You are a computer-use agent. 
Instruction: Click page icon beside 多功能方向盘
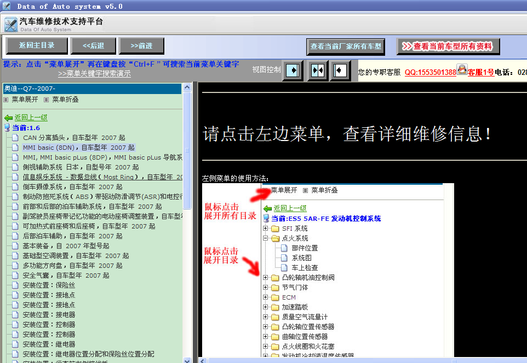click(x=15, y=265)
